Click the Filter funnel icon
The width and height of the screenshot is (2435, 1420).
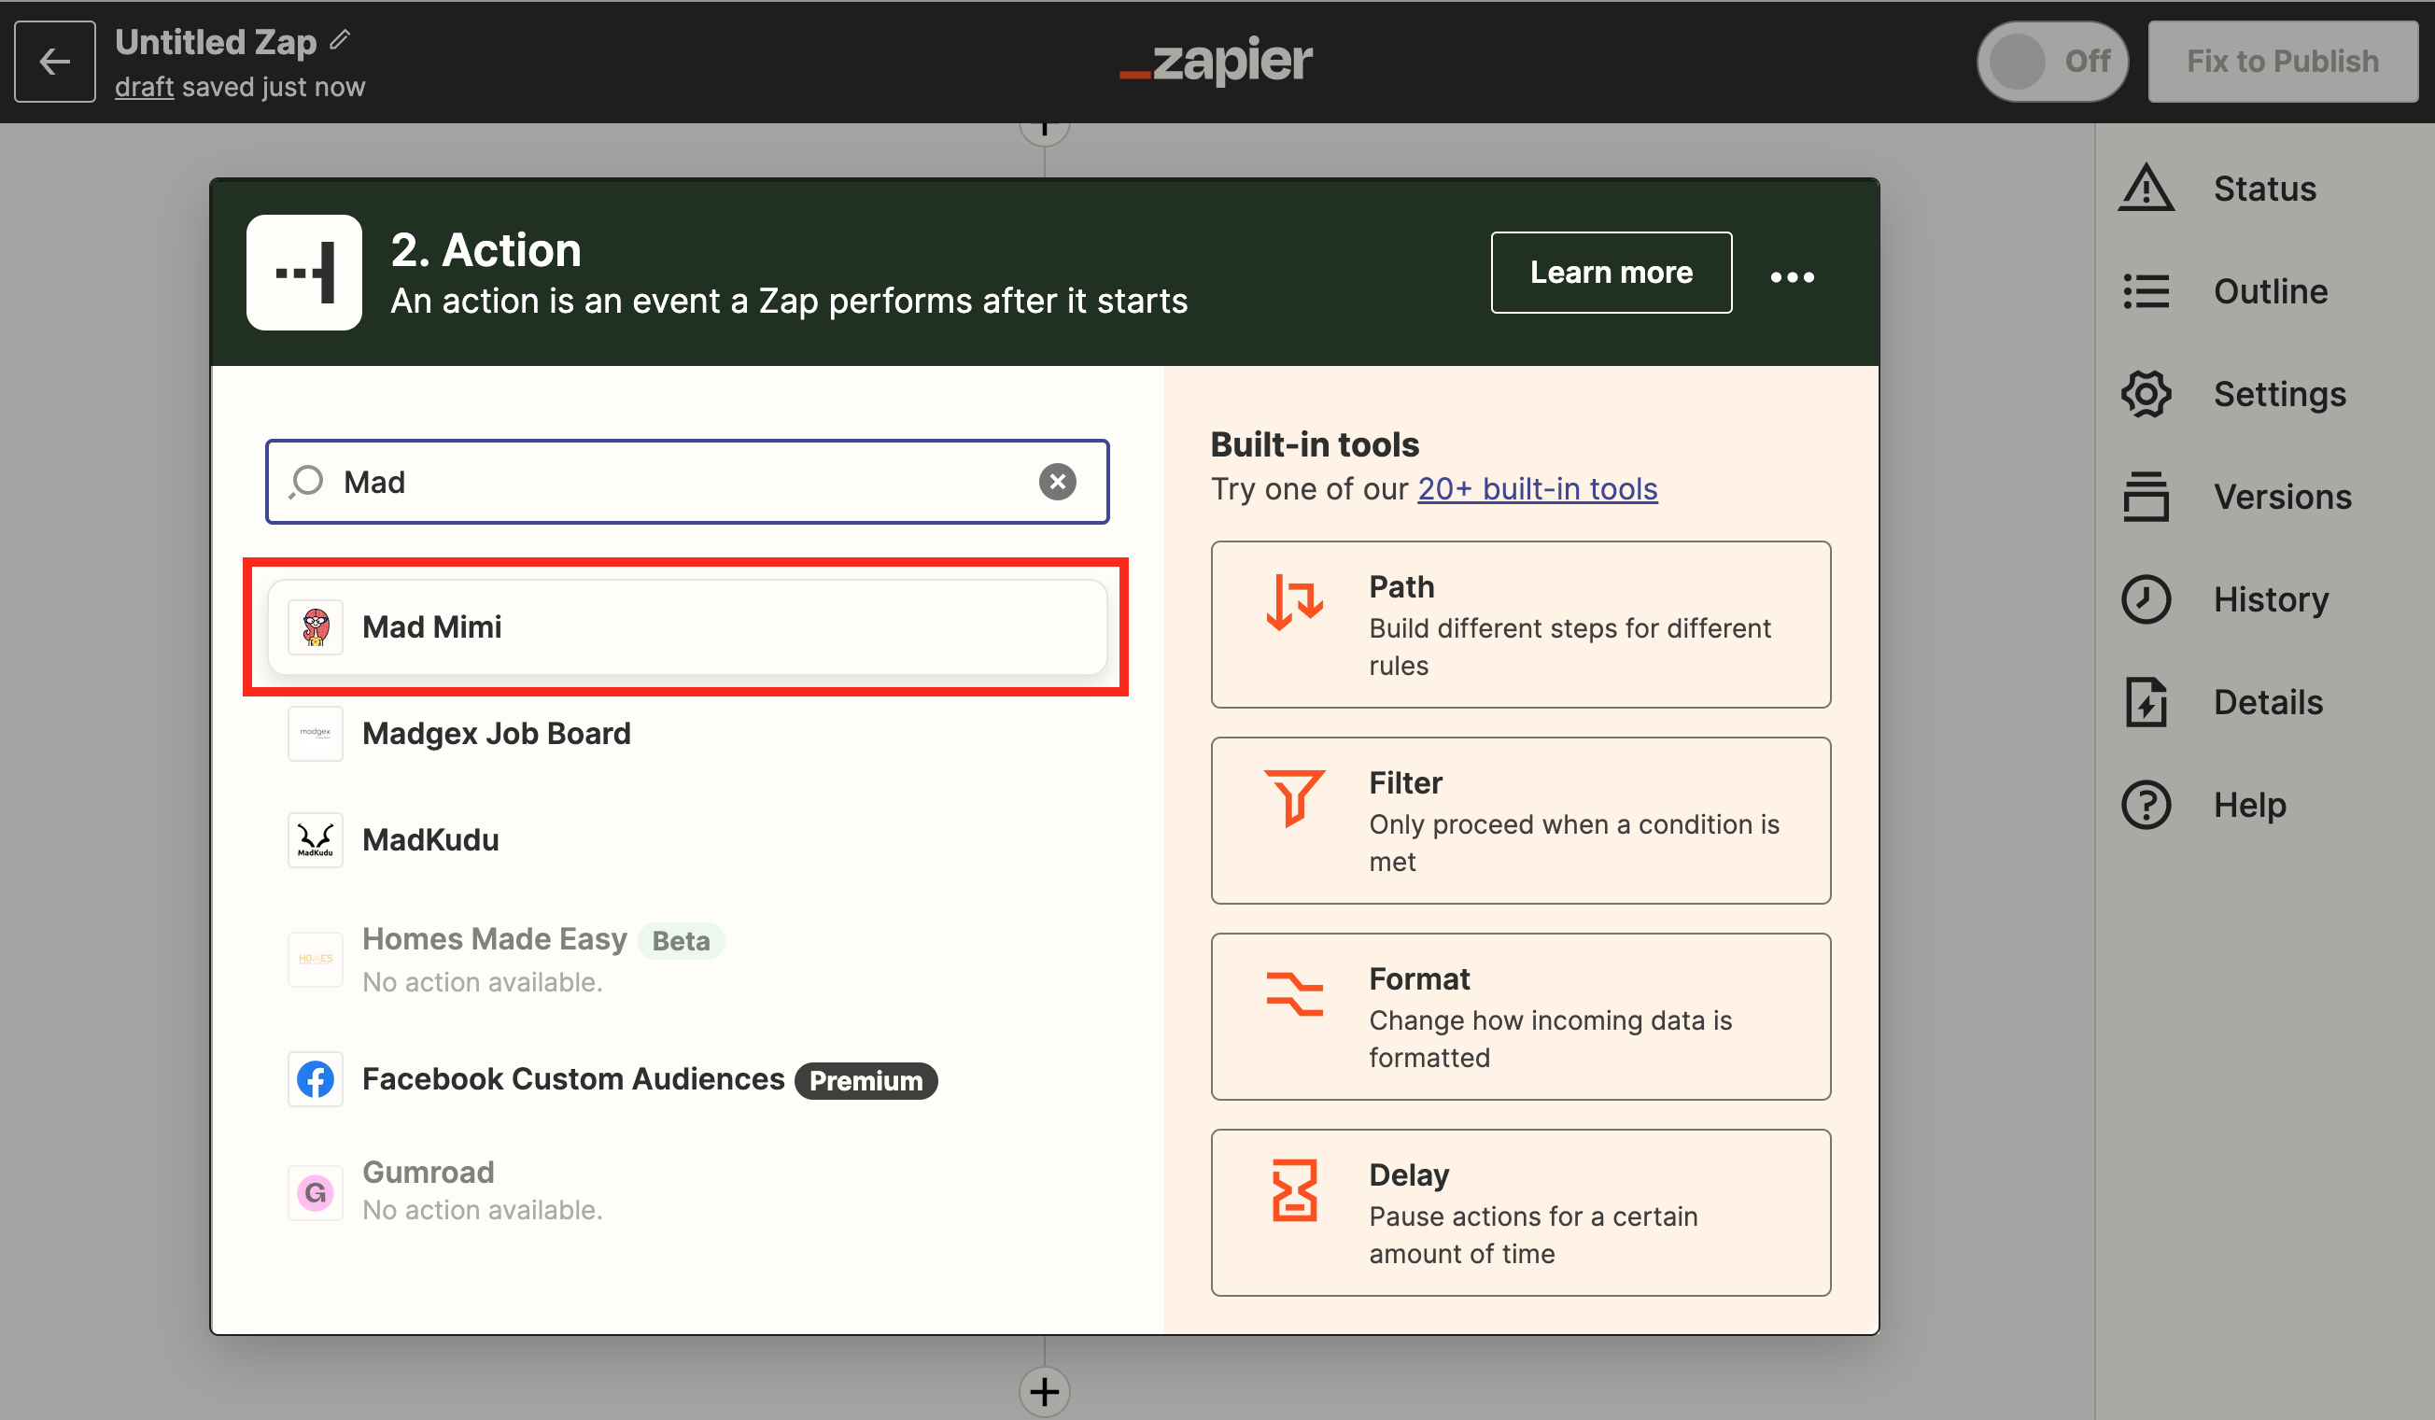tap(1294, 798)
